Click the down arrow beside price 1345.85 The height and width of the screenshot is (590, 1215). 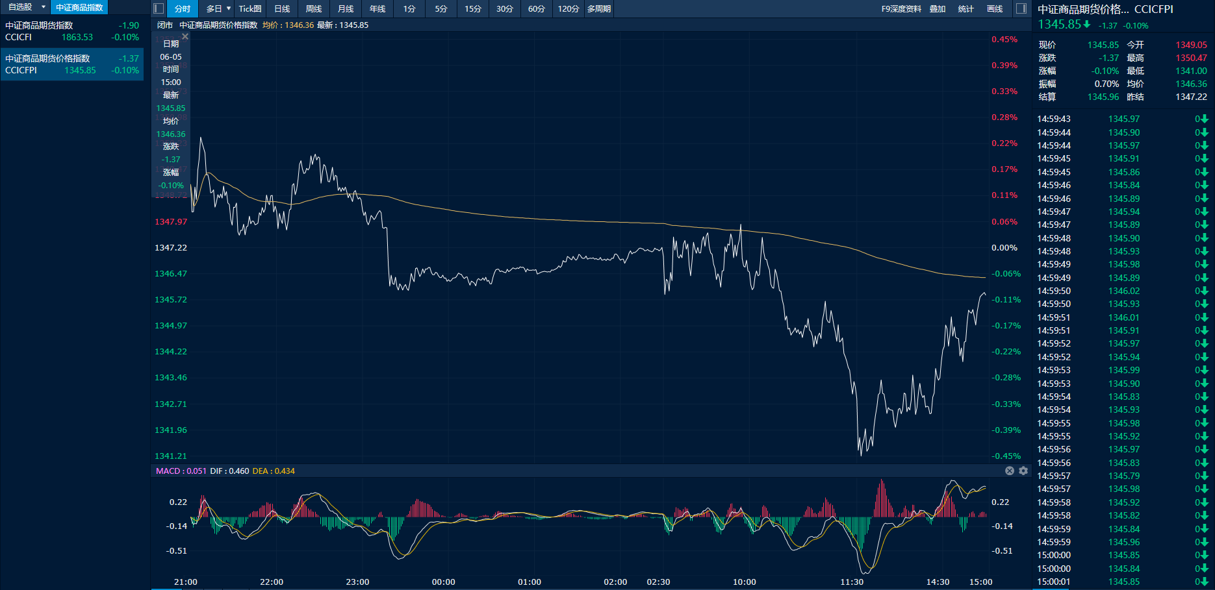point(1086,25)
